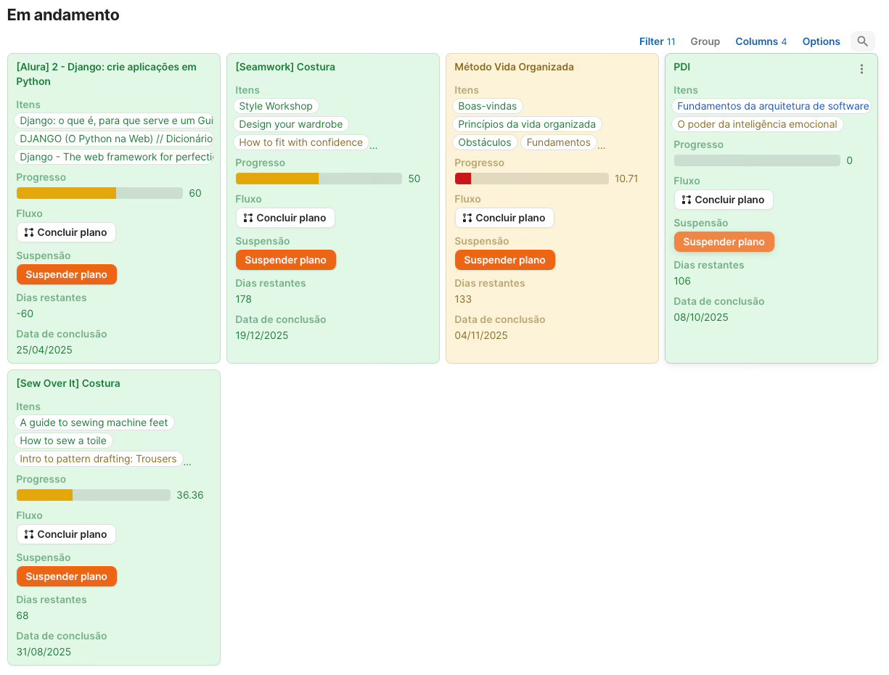The height and width of the screenshot is (675, 889).
Task: Open the [Sew Over It] Costura card title
Action: [68, 383]
